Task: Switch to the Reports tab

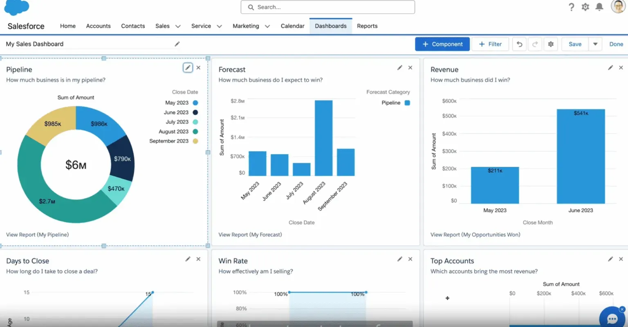Action: [367, 26]
